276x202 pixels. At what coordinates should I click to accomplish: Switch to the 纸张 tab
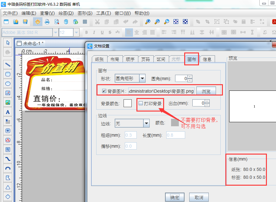tap(100, 59)
